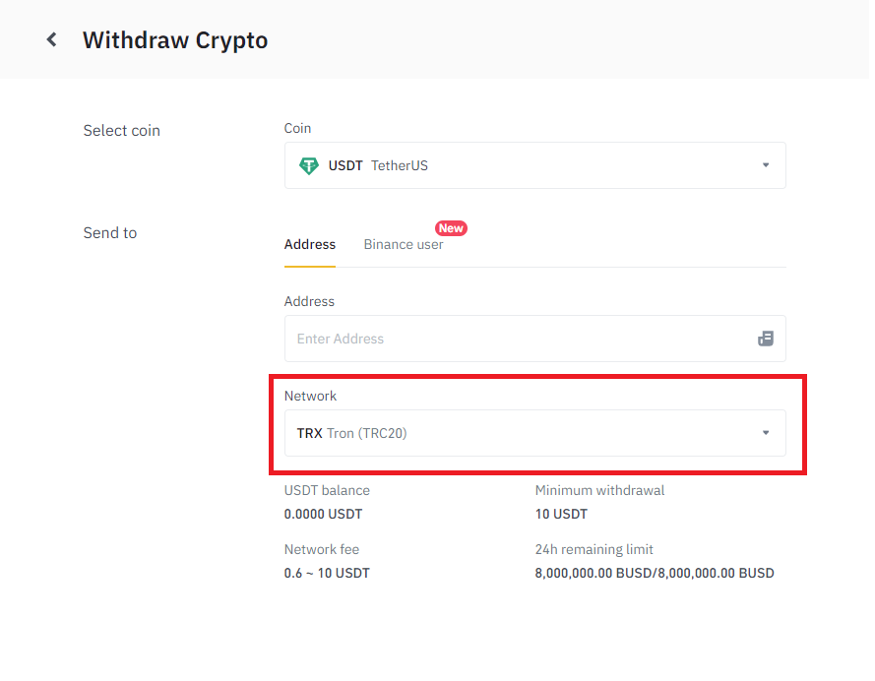
Task: Click the 0.6 ~ 10 USDT network fee
Action: (327, 574)
